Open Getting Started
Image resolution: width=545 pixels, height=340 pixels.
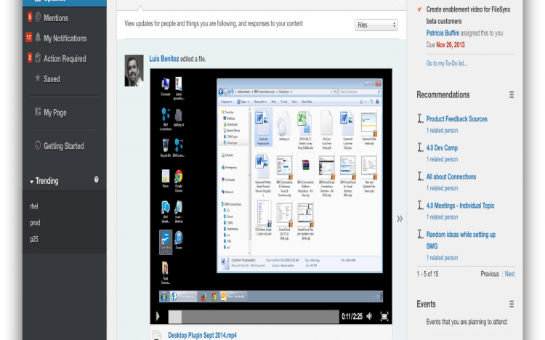64,146
